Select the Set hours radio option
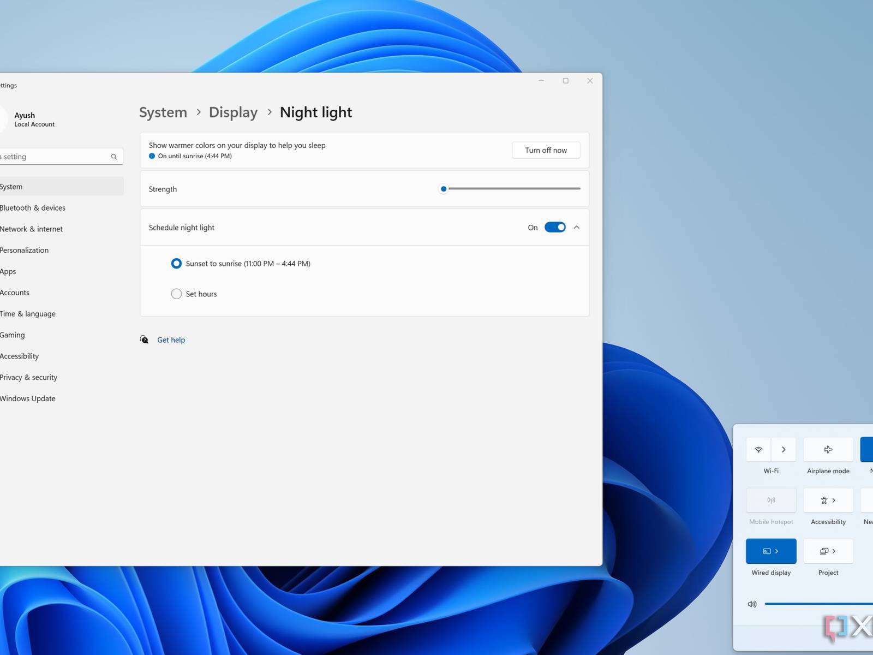This screenshot has height=655, width=873. (x=176, y=294)
